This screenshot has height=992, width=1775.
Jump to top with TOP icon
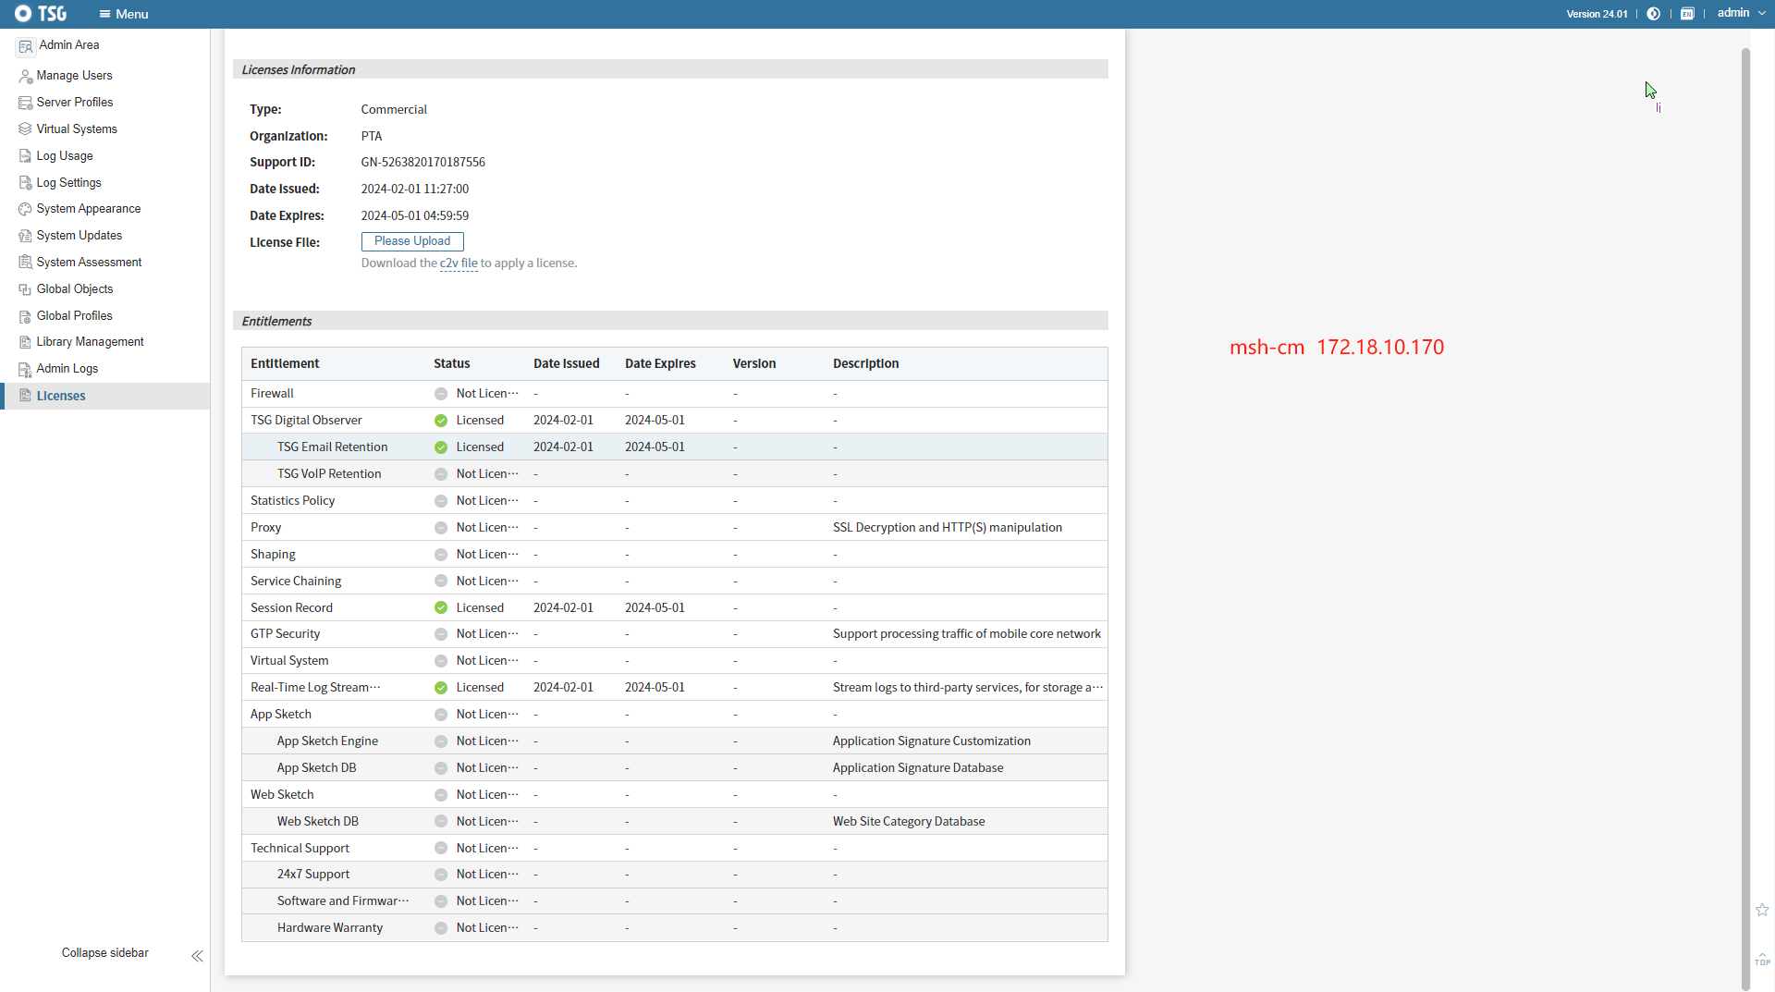click(x=1762, y=960)
